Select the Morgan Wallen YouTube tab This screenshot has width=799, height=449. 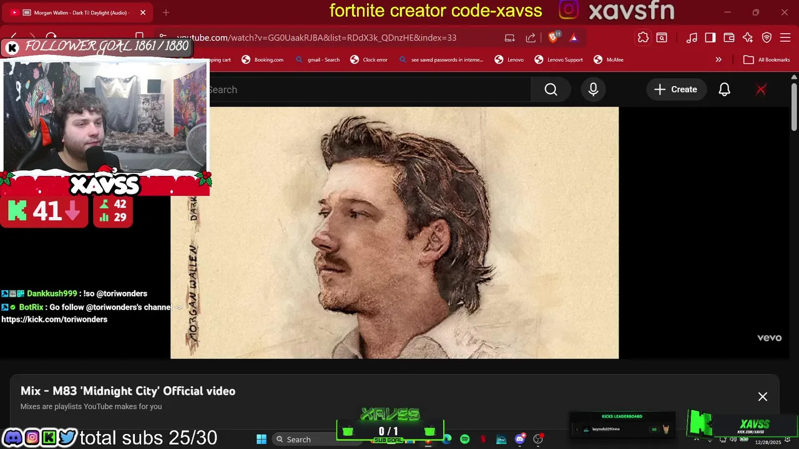click(77, 12)
